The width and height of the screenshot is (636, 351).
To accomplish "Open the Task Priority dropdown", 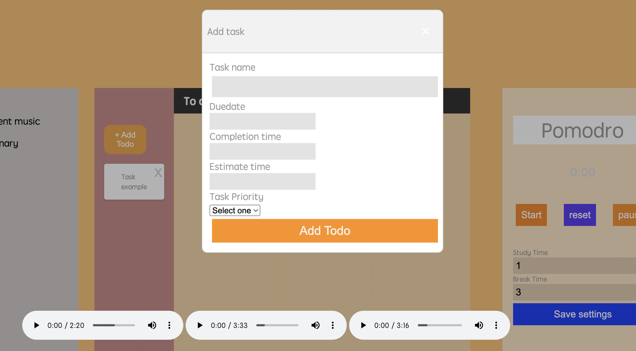I will [x=235, y=210].
